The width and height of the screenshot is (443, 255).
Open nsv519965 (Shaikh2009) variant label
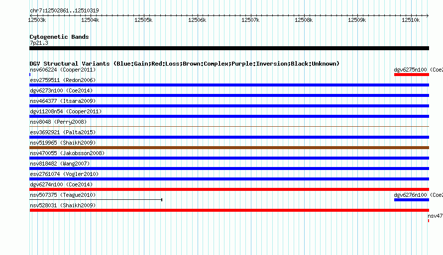tap(63, 143)
